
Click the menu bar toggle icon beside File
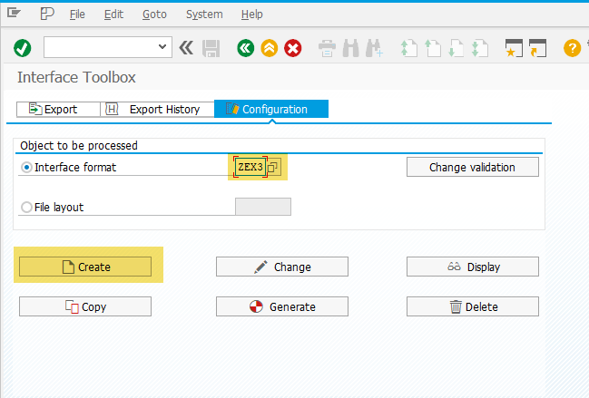point(47,14)
